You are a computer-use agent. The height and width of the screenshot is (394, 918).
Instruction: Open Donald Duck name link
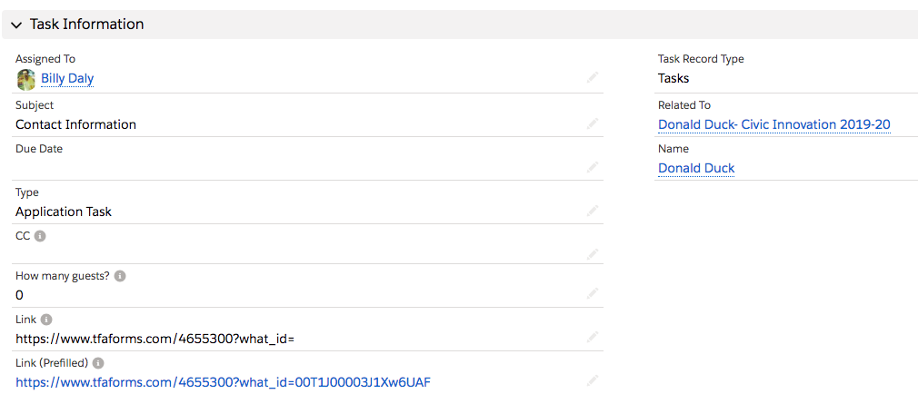pos(696,168)
